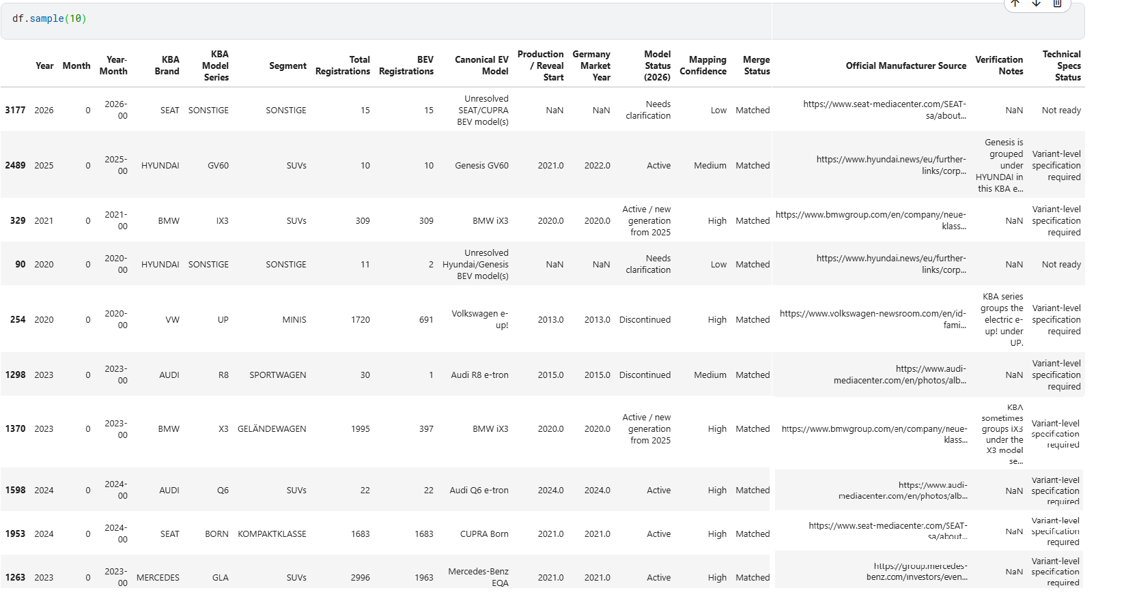The height and width of the screenshot is (599, 1124).
Task: Click the MERCEDES brand cell
Action: [x=158, y=577]
